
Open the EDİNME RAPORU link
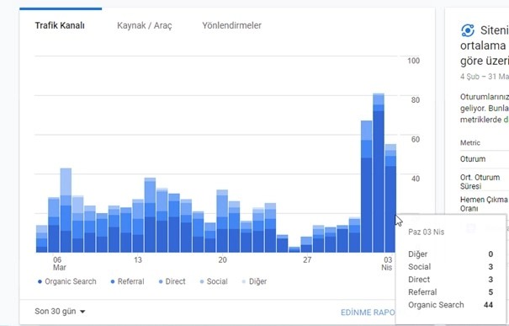click(x=368, y=313)
